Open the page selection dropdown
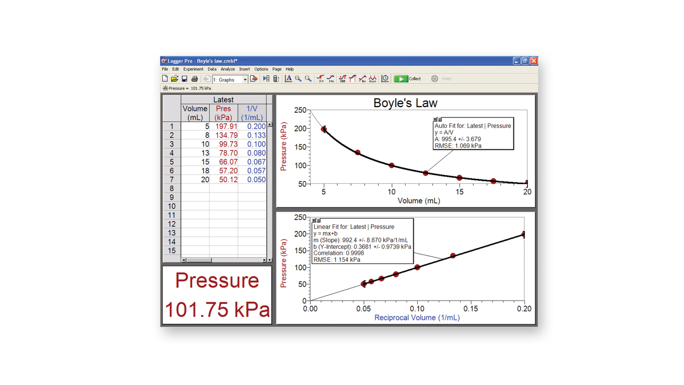This screenshot has width=684, height=385. point(245,80)
